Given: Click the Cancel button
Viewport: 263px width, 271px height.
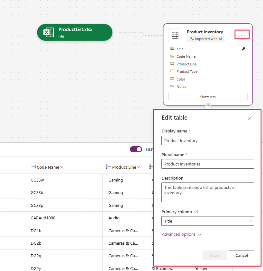Looking at the screenshot, I should 241,255.
